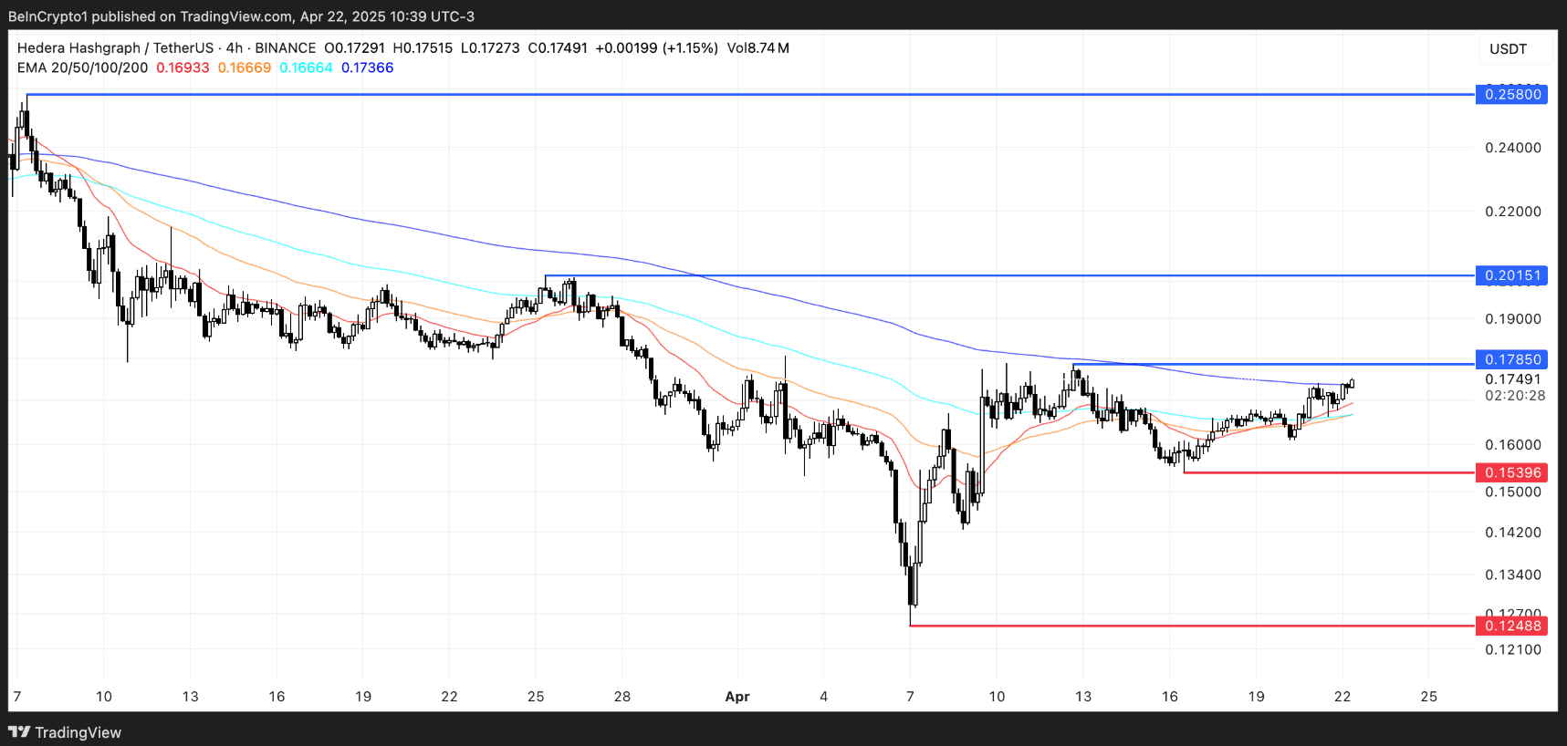The width and height of the screenshot is (1567, 746).
Task: Click the Apr label on time axis
Action: click(x=736, y=696)
